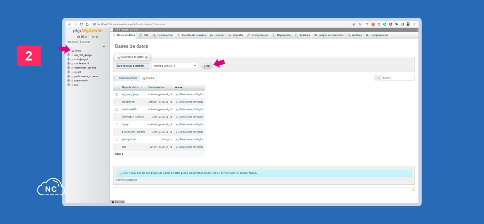Open the Juegos de caracteres tab
The height and width of the screenshot is (224, 484).
coord(329,35)
